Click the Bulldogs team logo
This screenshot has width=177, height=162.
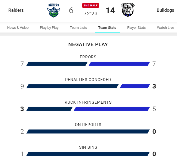(x=128, y=10)
